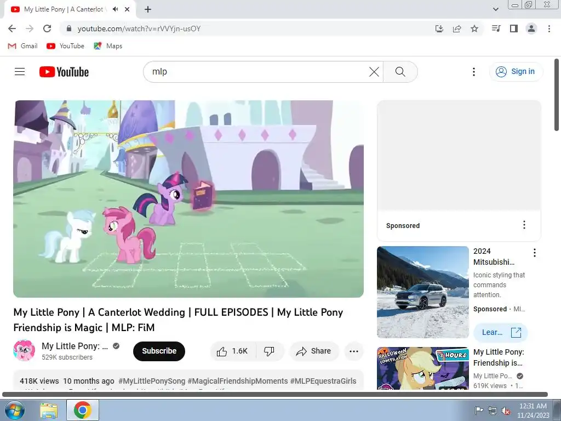Open Windows Start menu
This screenshot has height=421, width=561.
[x=14, y=410]
